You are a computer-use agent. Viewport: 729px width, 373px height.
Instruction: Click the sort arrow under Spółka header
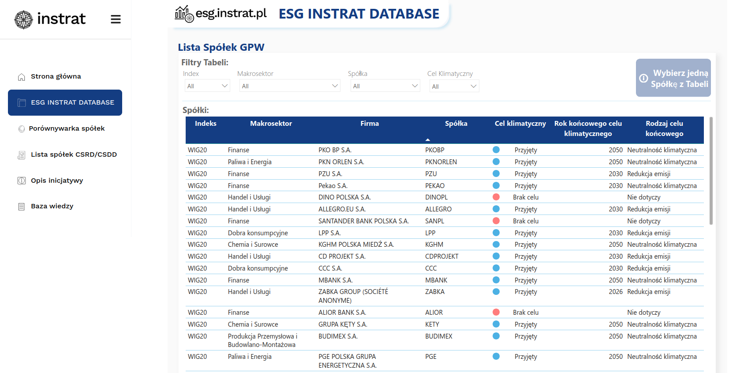427,139
